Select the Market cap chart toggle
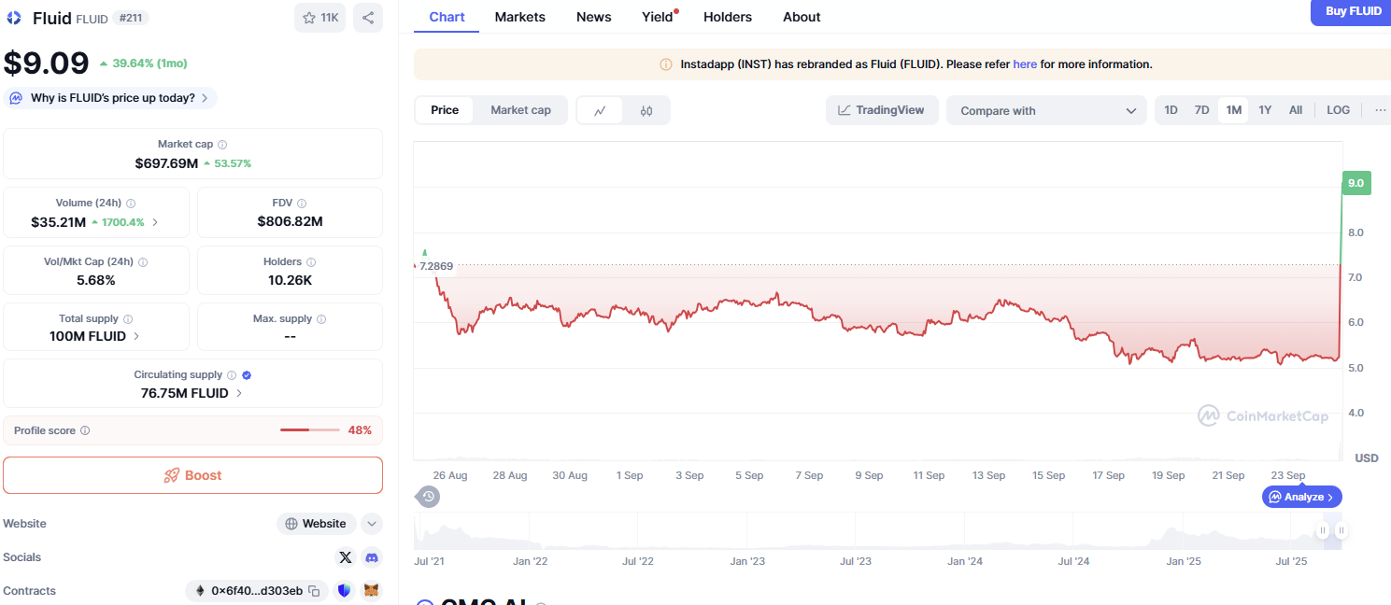The height and width of the screenshot is (605, 1391). point(520,110)
